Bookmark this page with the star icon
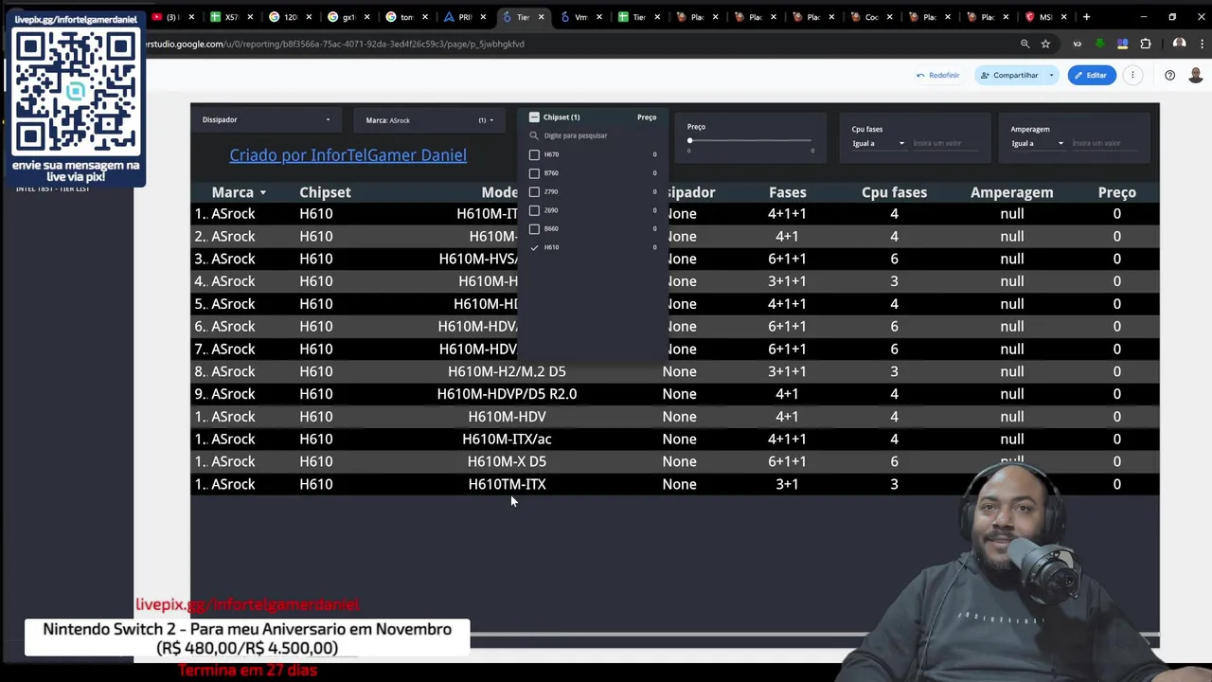Viewport: 1212px width, 682px height. pyautogui.click(x=1045, y=44)
